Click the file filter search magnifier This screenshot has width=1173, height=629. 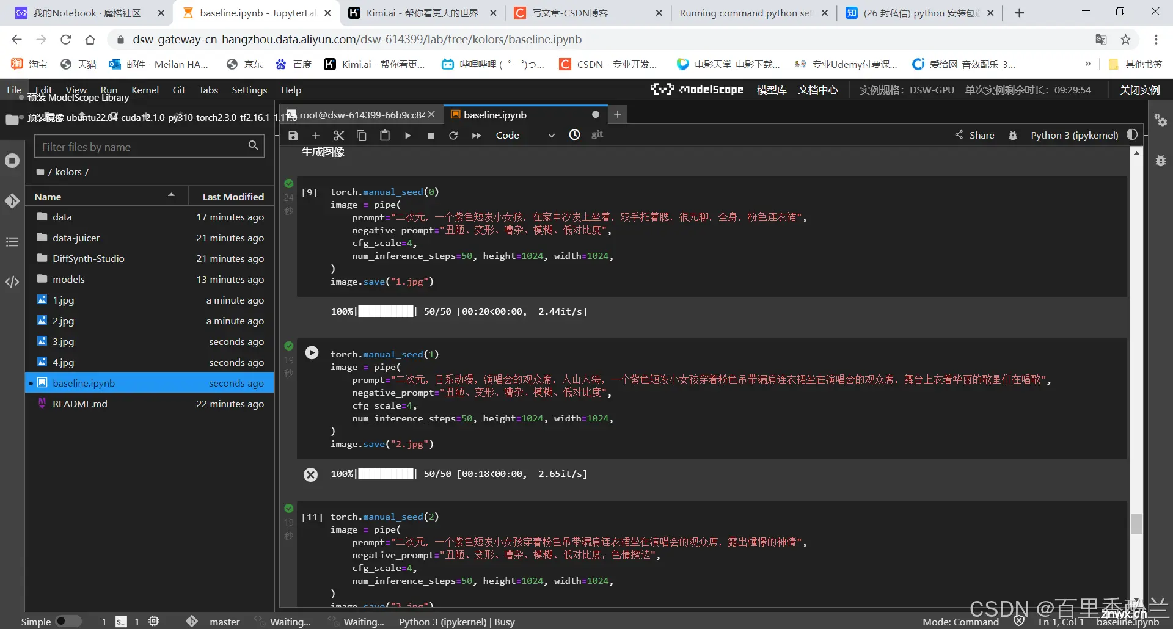(254, 145)
